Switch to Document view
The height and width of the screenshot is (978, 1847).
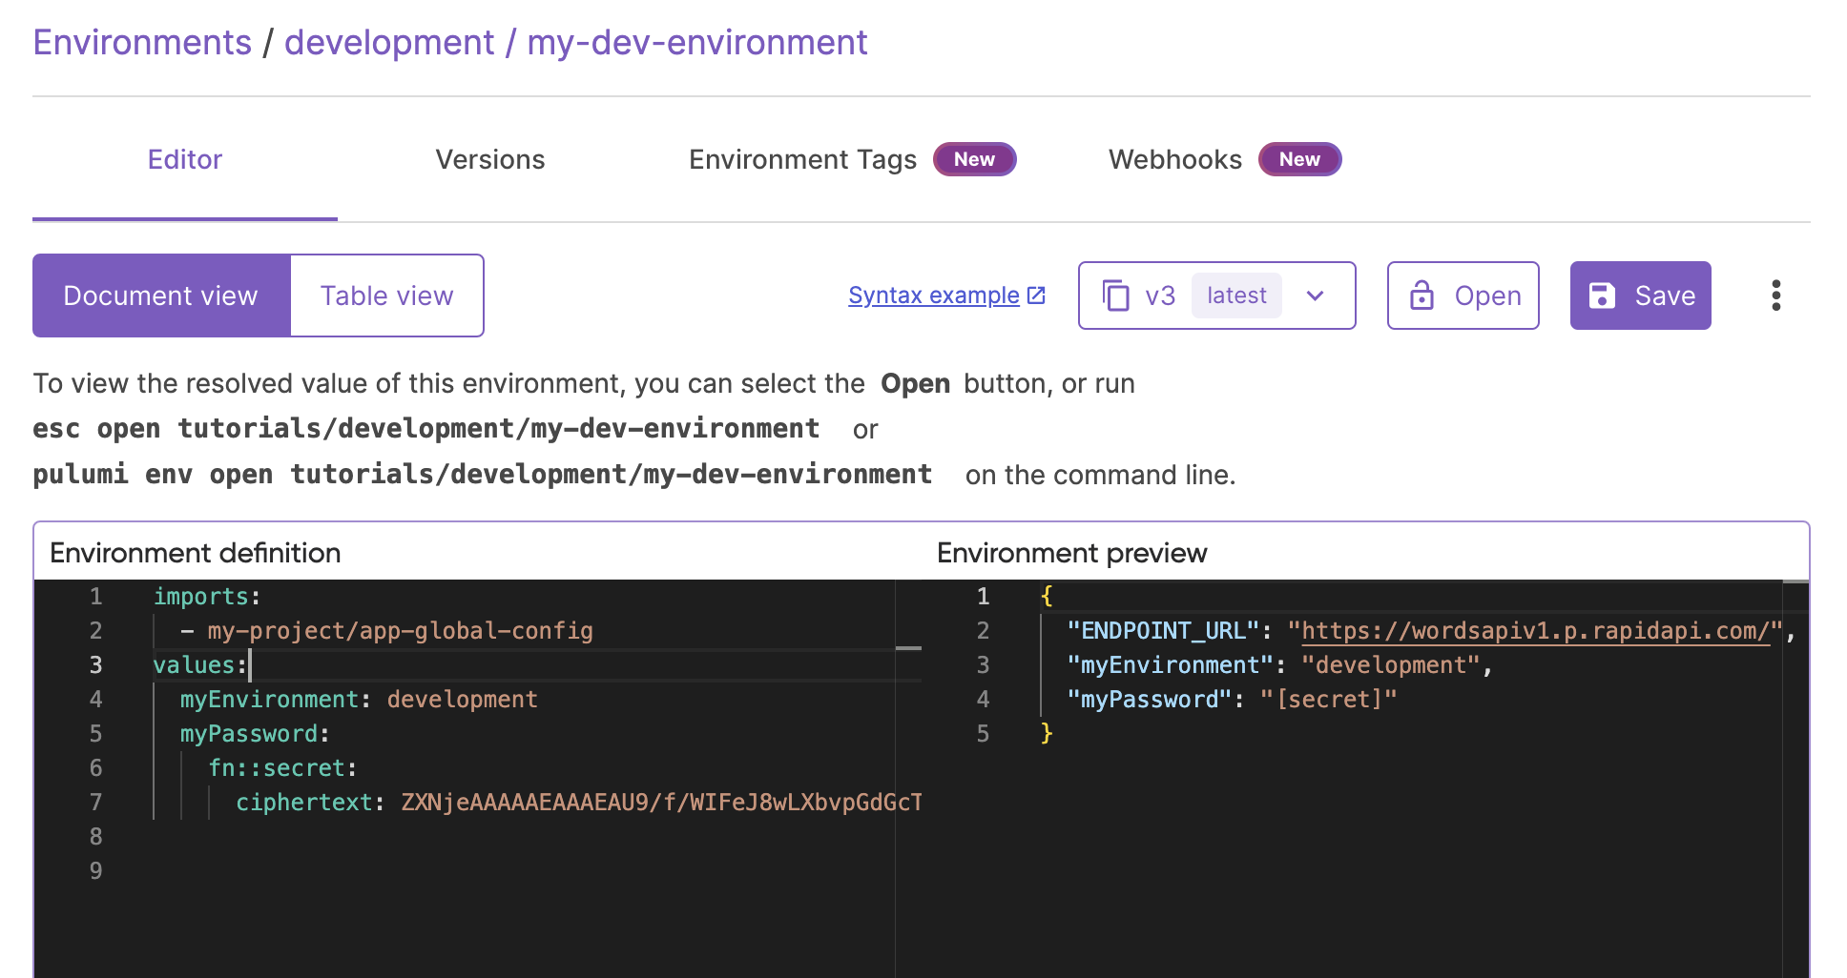[x=161, y=295]
